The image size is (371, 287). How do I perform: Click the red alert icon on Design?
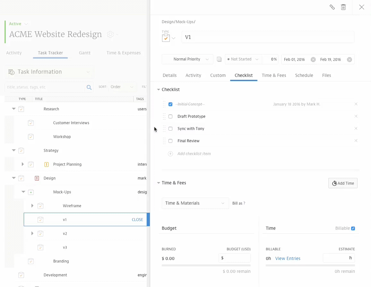point(37,178)
